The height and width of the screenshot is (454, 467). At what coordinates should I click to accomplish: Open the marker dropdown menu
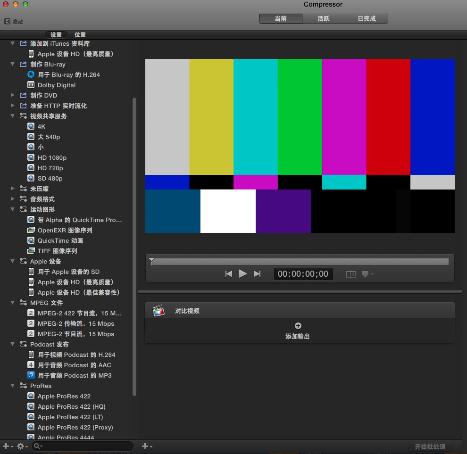click(367, 274)
